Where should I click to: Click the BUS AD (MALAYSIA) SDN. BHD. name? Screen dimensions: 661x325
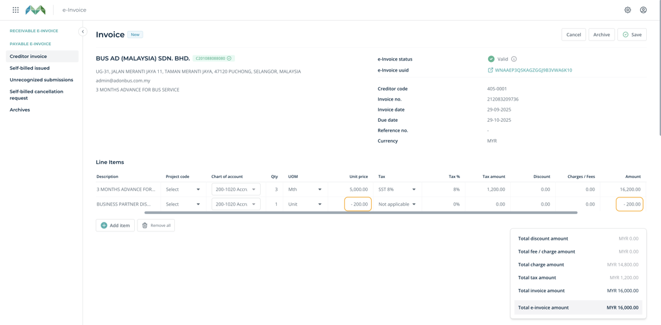click(143, 58)
